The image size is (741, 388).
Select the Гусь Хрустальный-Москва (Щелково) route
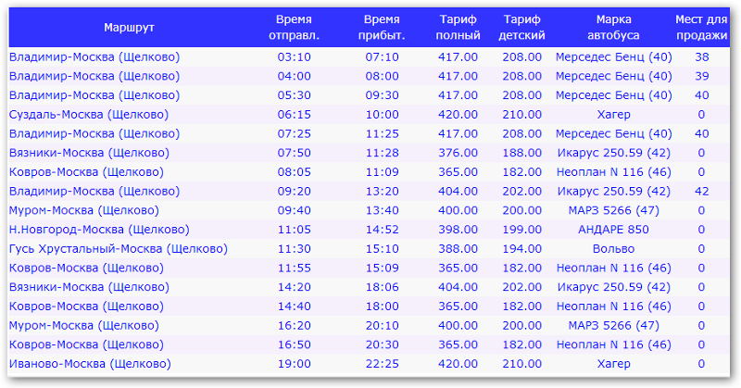(119, 248)
